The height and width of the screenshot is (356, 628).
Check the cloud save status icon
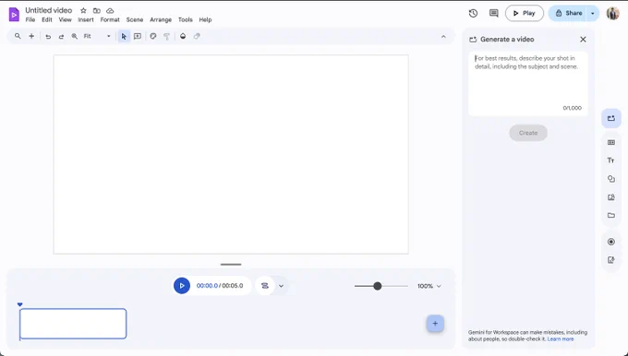tap(110, 10)
